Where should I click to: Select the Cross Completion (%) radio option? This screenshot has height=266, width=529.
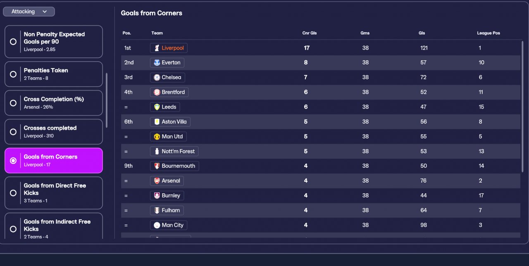(13, 103)
